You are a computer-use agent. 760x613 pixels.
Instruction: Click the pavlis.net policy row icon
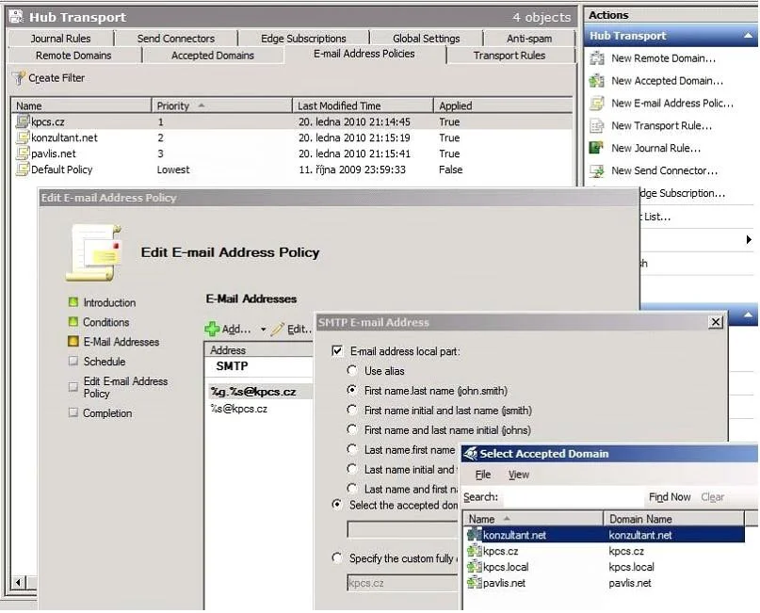[x=23, y=153]
